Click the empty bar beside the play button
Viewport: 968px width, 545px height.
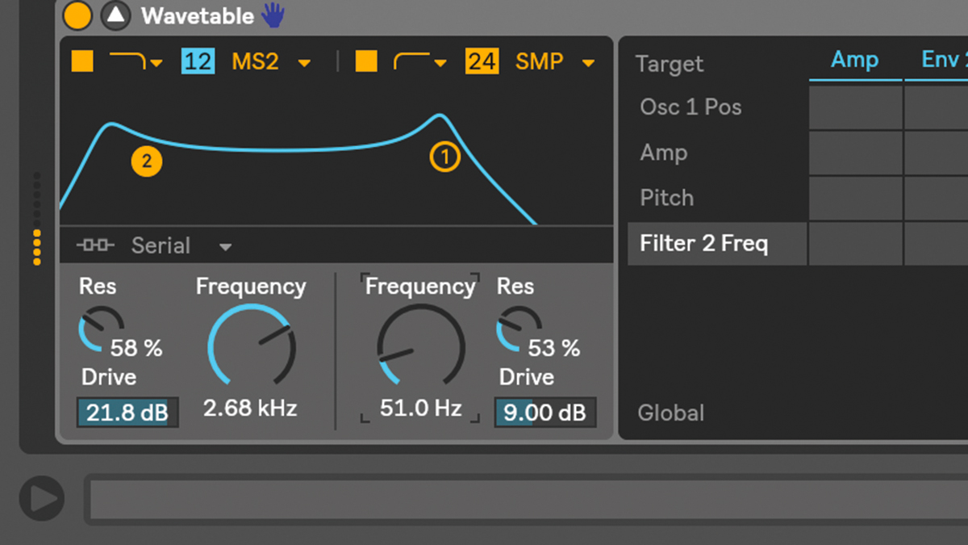coord(527,499)
